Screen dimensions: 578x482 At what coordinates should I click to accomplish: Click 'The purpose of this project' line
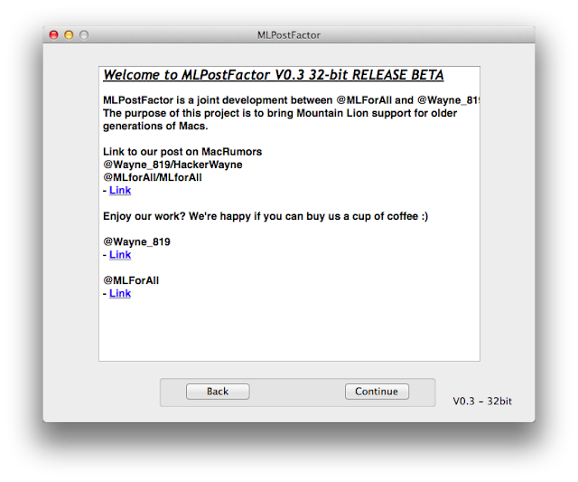click(280, 113)
